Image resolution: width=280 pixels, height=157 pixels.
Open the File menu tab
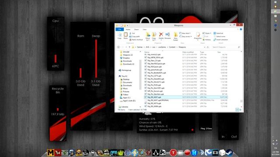click(119, 29)
